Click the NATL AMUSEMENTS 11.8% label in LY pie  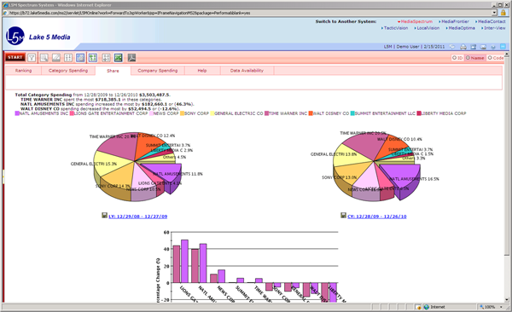point(177,174)
